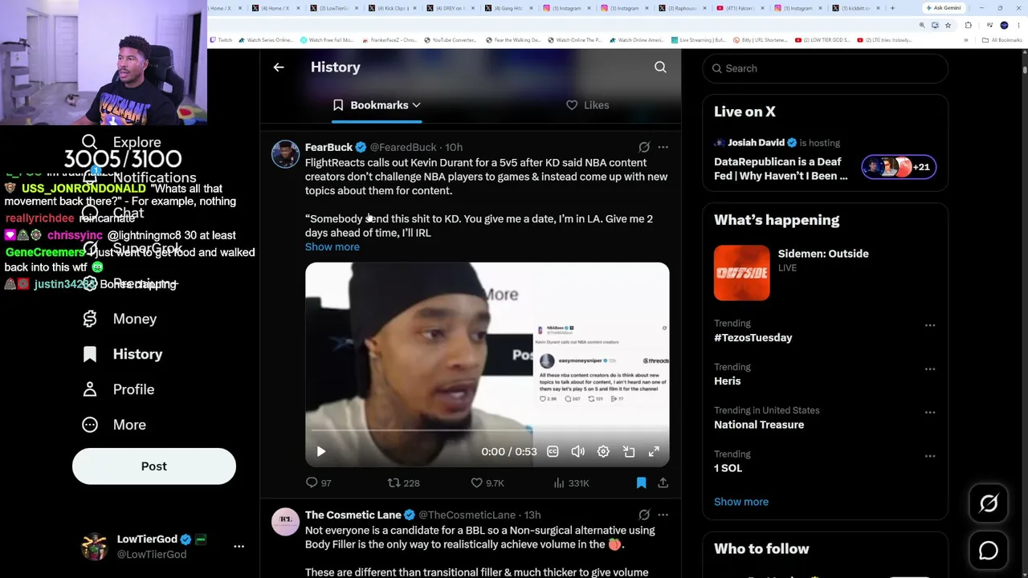Open more options on FearBuck post

pos(663,147)
